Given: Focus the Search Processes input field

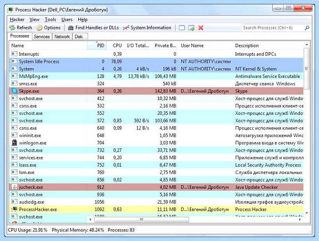Looking at the screenshot, I should (x=273, y=28).
